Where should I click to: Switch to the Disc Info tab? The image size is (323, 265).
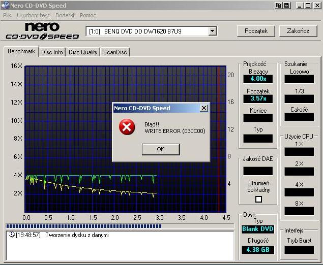tap(52, 52)
